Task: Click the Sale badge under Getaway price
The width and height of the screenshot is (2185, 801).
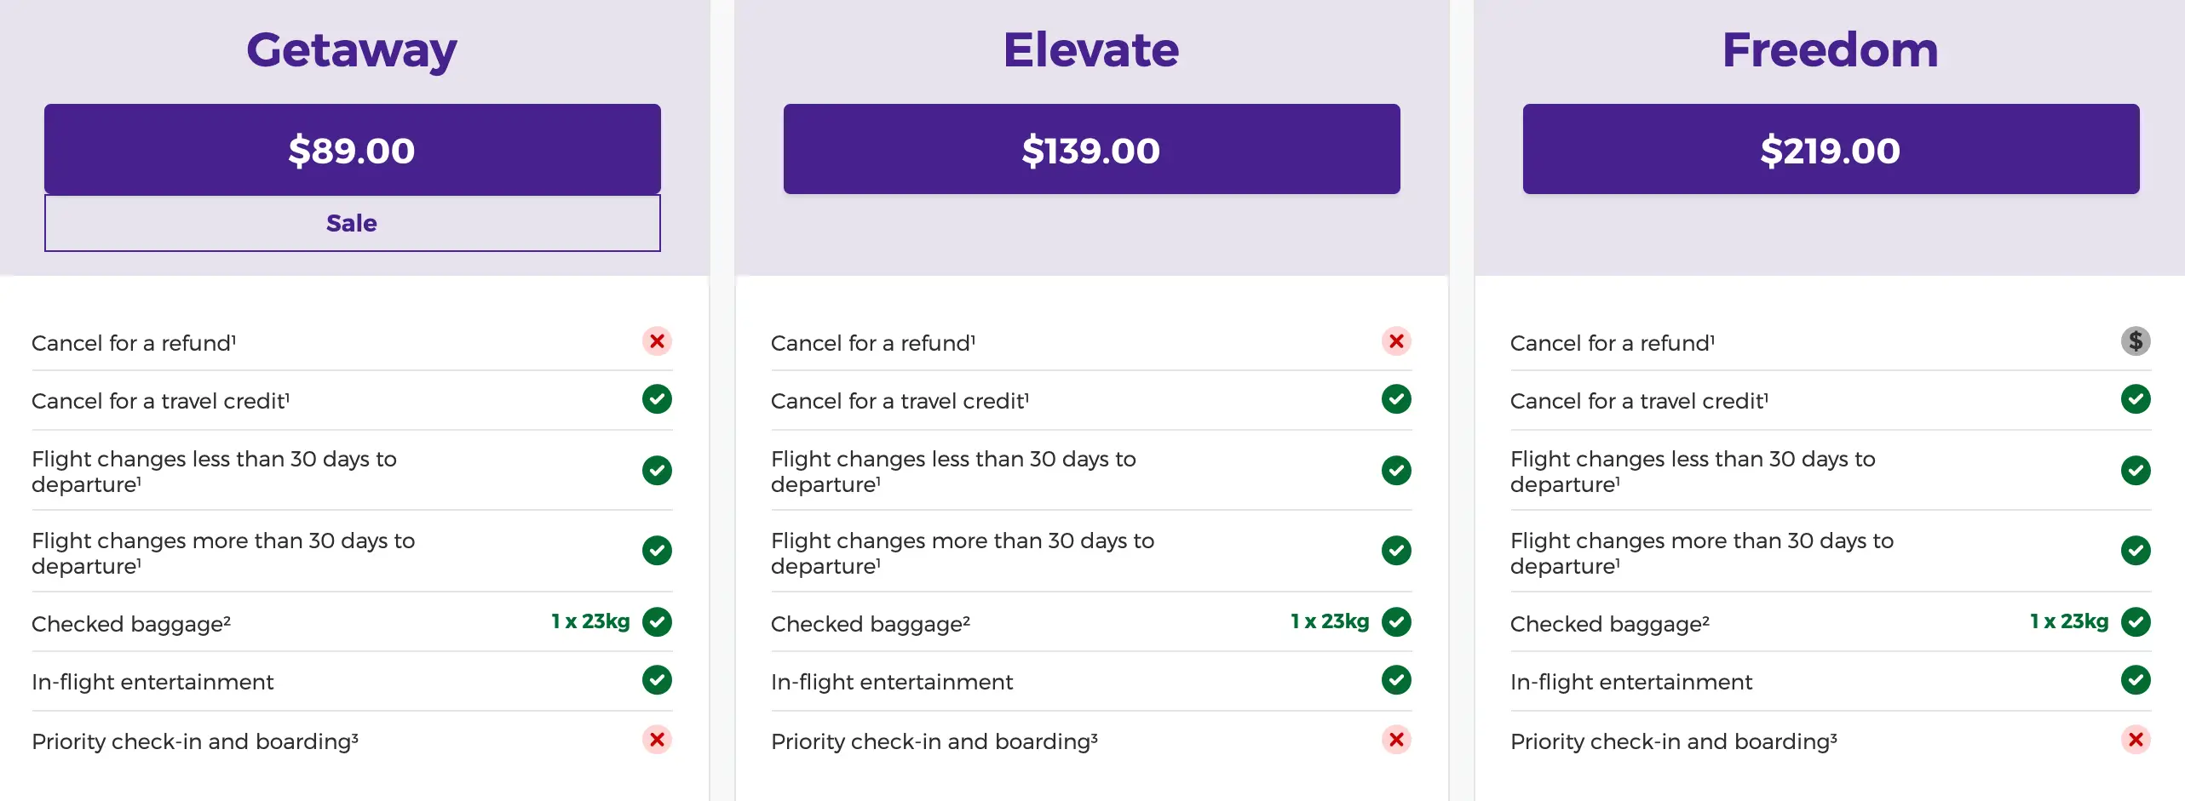Action: [x=352, y=223]
